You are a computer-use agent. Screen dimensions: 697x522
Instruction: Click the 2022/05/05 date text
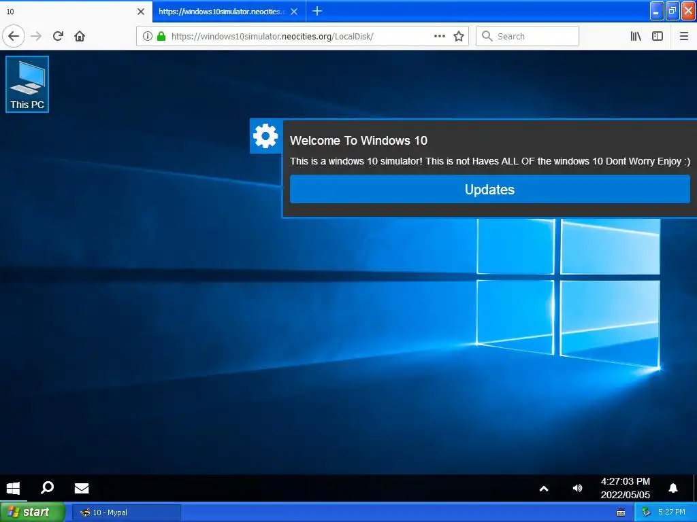[x=625, y=495]
